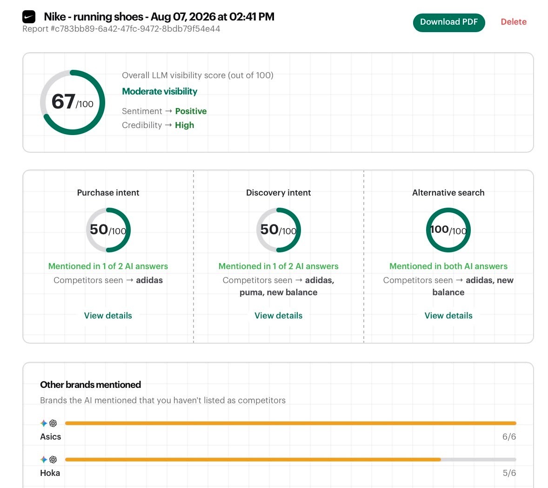Image resolution: width=548 pixels, height=488 pixels.
Task: Click the Discovery intent 50/100 ring
Action: [279, 230]
